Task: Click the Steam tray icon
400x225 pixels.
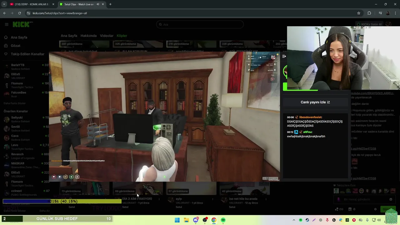Action: pyautogui.click(x=307, y=220)
